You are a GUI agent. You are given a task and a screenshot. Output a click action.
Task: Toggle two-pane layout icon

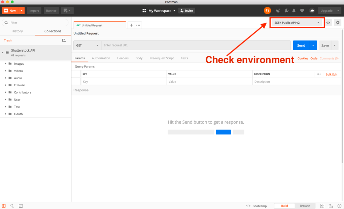click(x=322, y=206)
